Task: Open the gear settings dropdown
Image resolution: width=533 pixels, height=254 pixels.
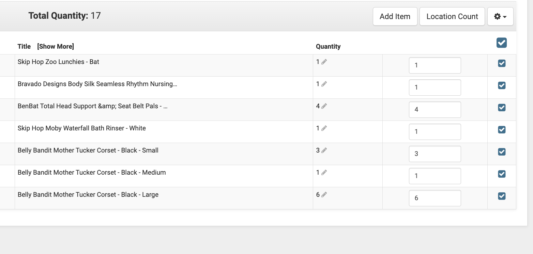Action: click(500, 16)
